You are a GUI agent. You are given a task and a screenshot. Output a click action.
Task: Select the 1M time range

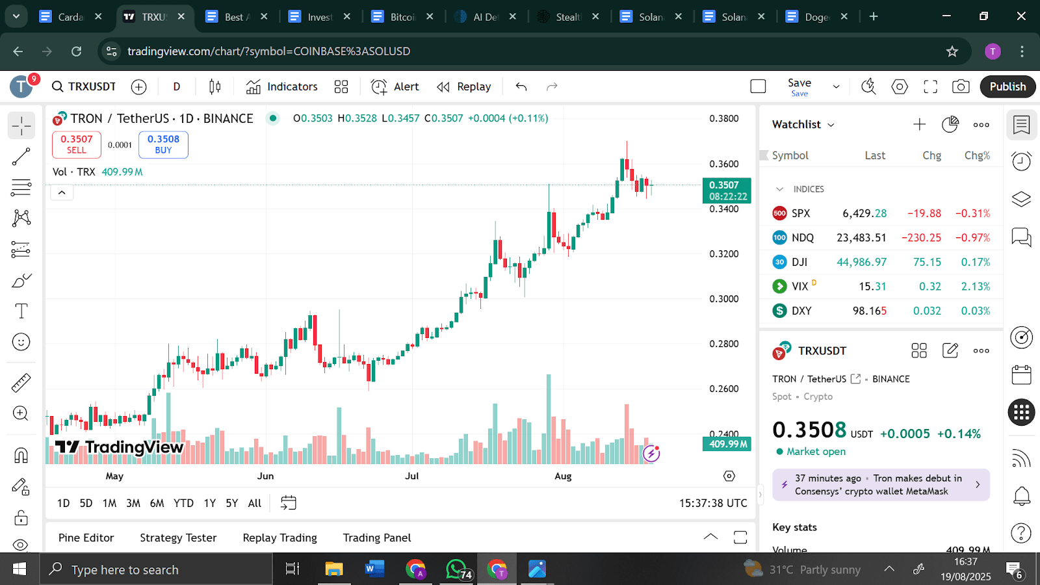[109, 503]
